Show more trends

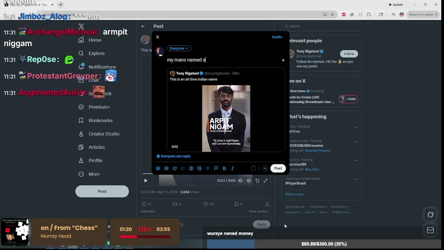coord(294,194)
